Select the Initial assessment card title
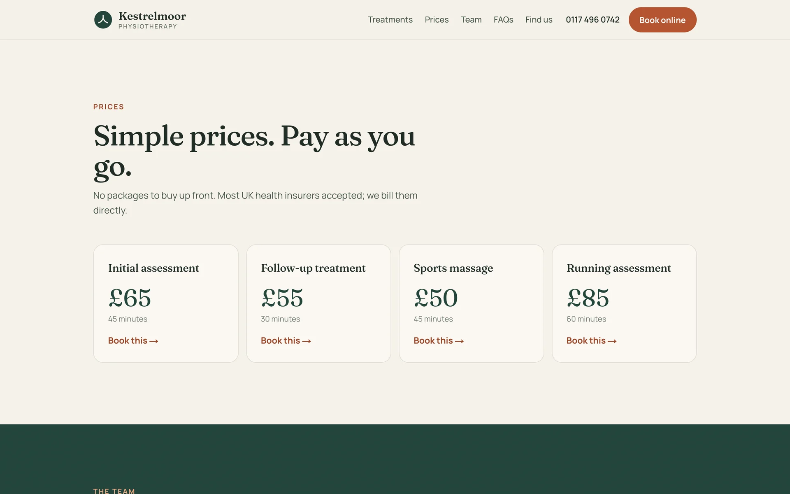Screen dimensions: 790x494 click(x=153, y=268)
